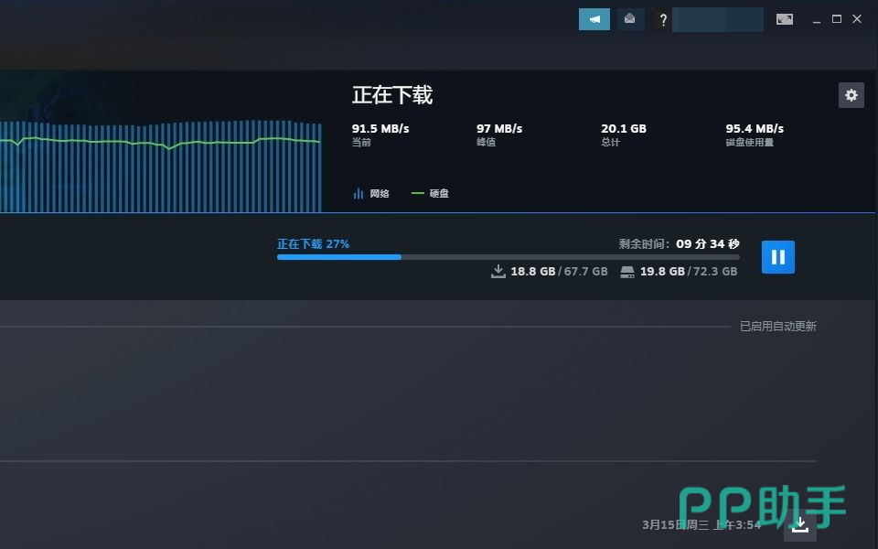The width and height of the screenshot is (878, 549).
Task: Click the download throughput bar graph
Action: 160,165
